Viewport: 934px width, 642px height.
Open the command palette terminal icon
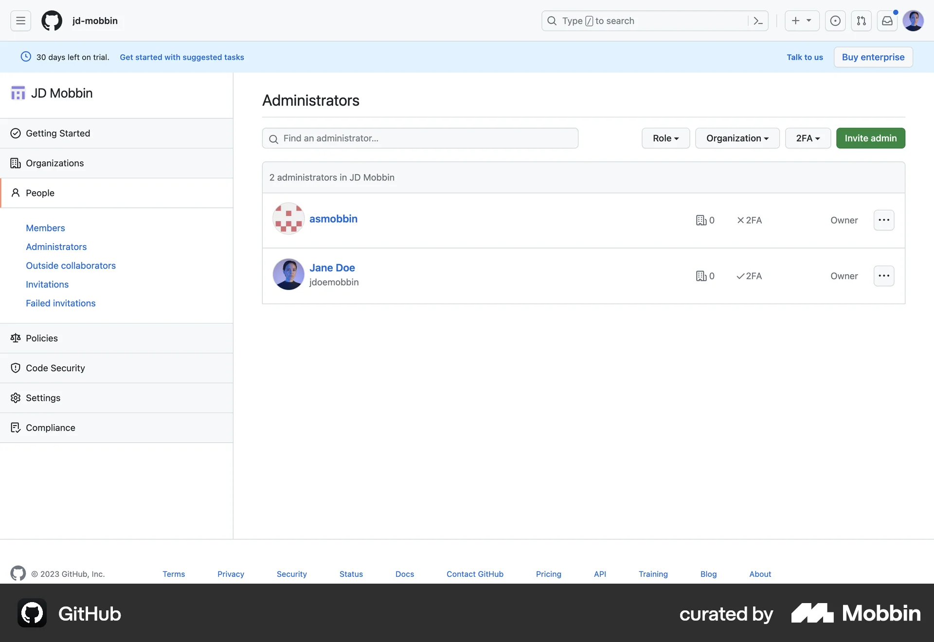point(757,21)
